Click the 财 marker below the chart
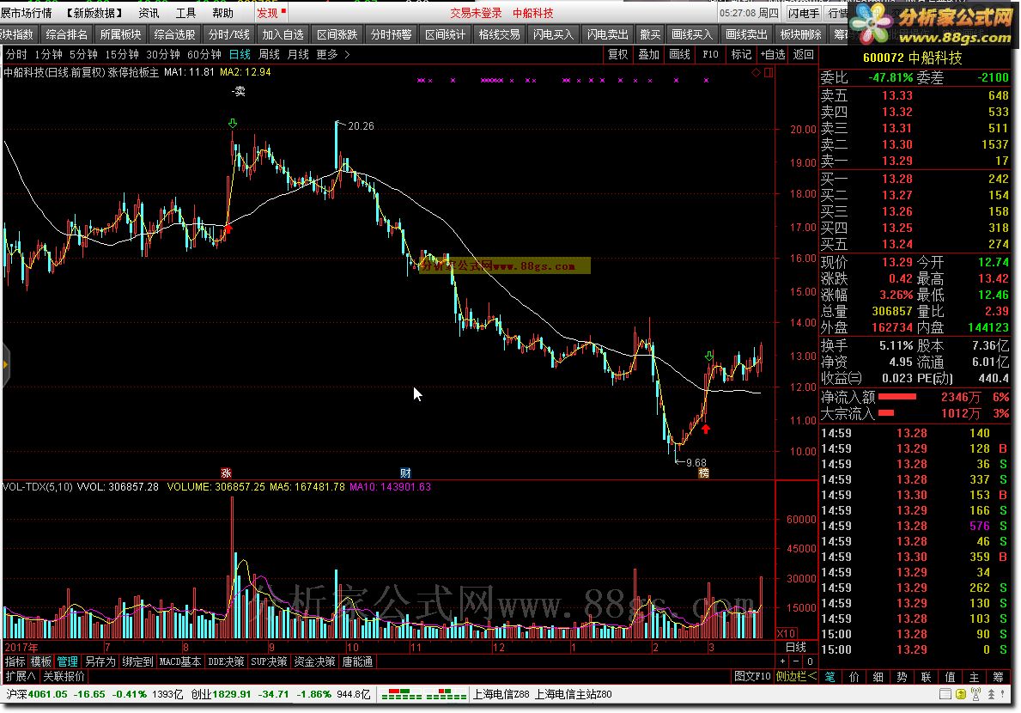 (405, 472)
